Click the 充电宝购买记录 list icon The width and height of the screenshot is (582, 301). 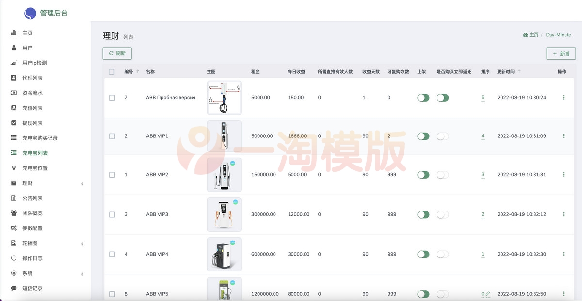pos(14,138)
